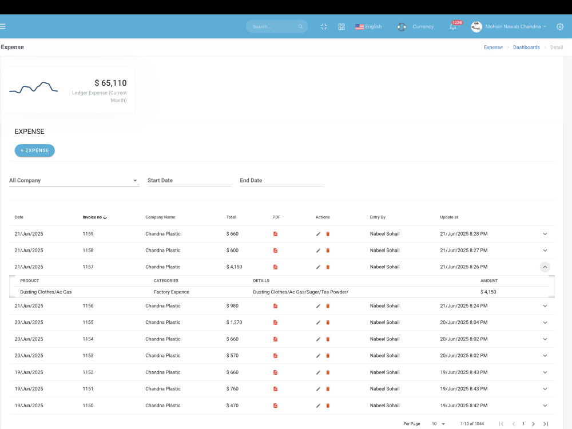Screen dimensions: 572x429
Task: Click the Dusting Clothes/Ac Gas product cell
Action: point(46,292)
